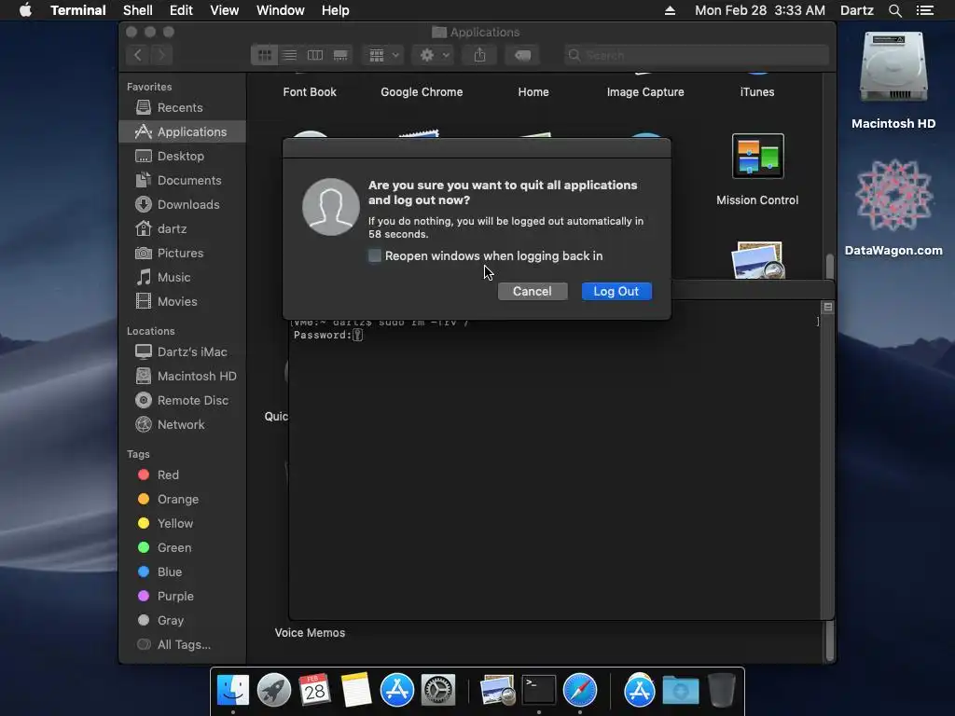This screenshot has width=955, height=716.
Task: Open Safari compass icon in Dock
Action: pyautogui.click(x=580, y=691)
